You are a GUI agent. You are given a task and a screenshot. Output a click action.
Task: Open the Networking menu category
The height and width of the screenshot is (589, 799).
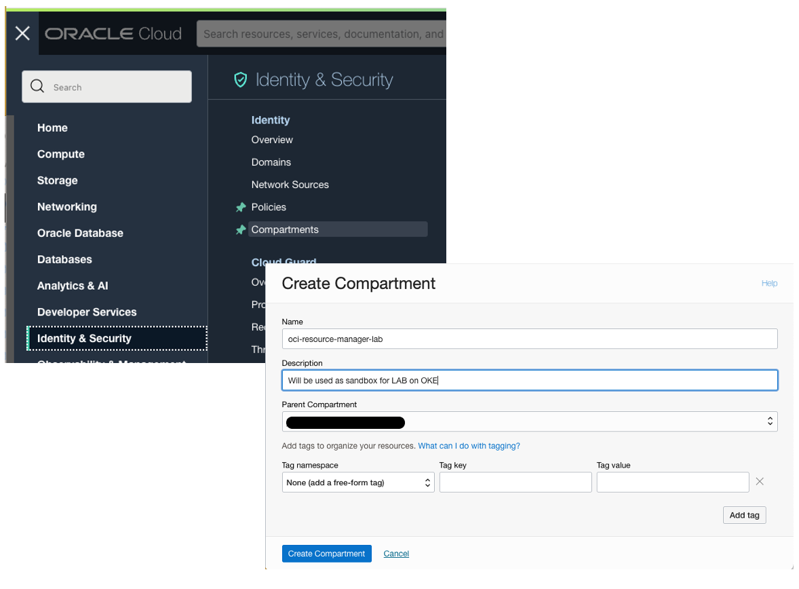click(x=66, y=206)
